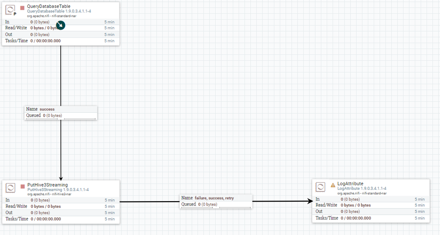Click the QueryDatabaseTable processor icon
440x235 pixels.
(10, 10)
